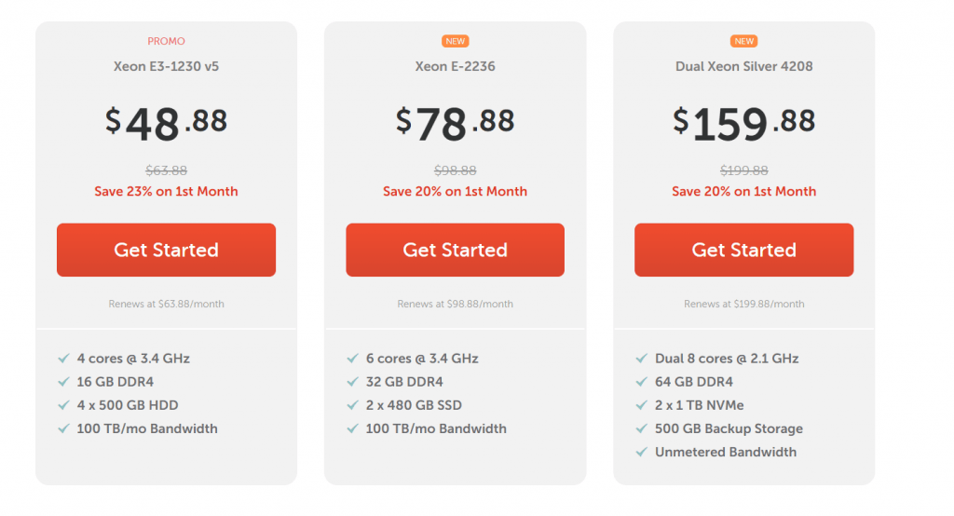Click the Xeon E3-1230 v5 plan title
The image size is (954, 516).
pos(166,66)
